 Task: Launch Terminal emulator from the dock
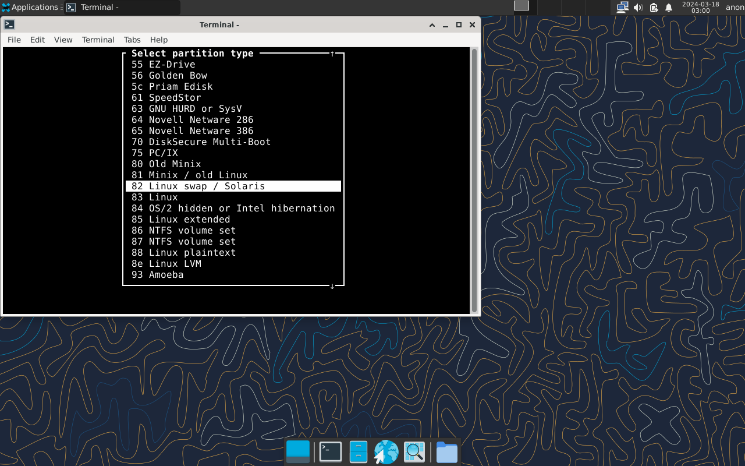pyautogui.click(x=331, y=452)
